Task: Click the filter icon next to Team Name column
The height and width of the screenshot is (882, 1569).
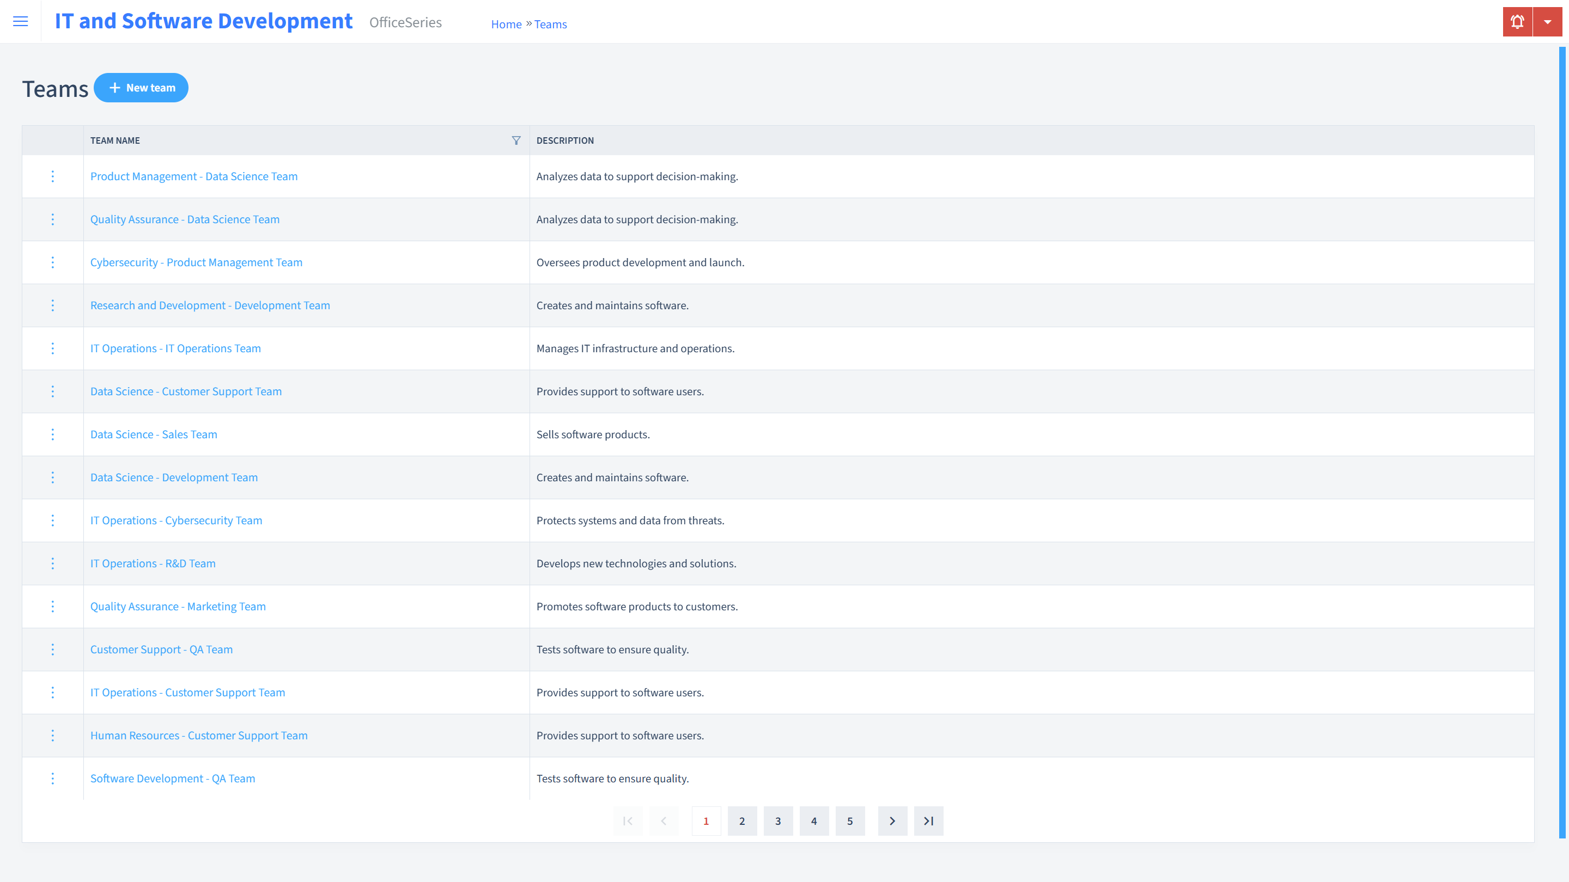Action: [x=516, y=140]
